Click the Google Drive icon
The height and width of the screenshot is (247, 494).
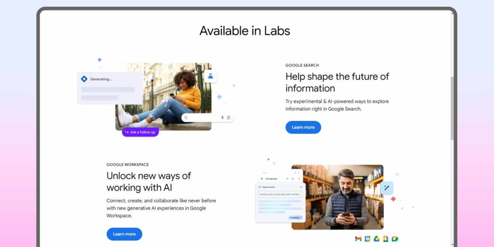coord(376,238)
